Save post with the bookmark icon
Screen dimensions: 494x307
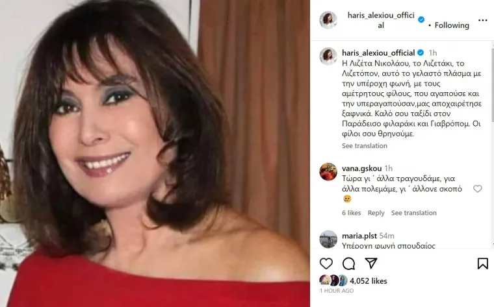(482, 264)
